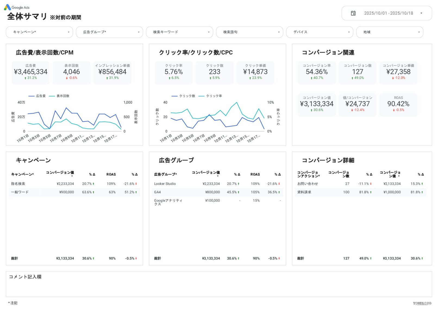This screenshot has height=309, width=438.
Task: Open the 検索キーワード filter dropdown
Action: [179, 32]
